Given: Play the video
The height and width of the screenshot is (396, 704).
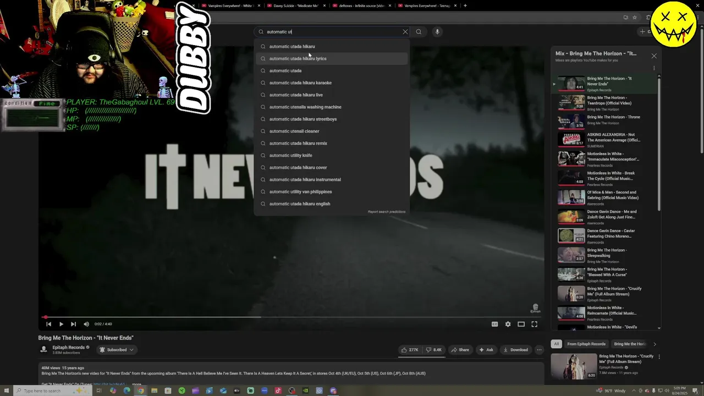Looking at the screenshot, I should click(61, 324).
